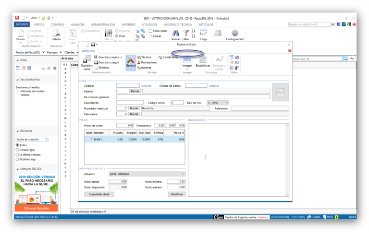Image resolution: width=369 pixels, height=232 pixels.
Task: Click Generar link next to Código
Action: 146,86
